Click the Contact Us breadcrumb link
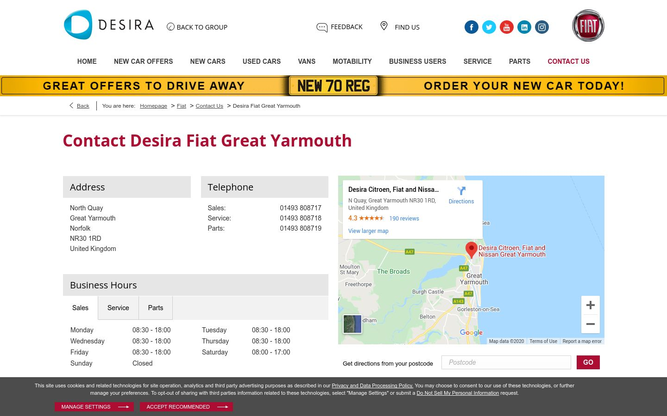This screenshot has height=416, width=667. click(209, 106)
